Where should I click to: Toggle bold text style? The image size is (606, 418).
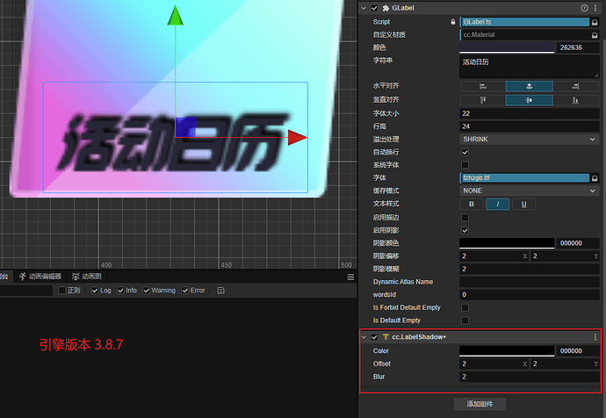(471, 204)
